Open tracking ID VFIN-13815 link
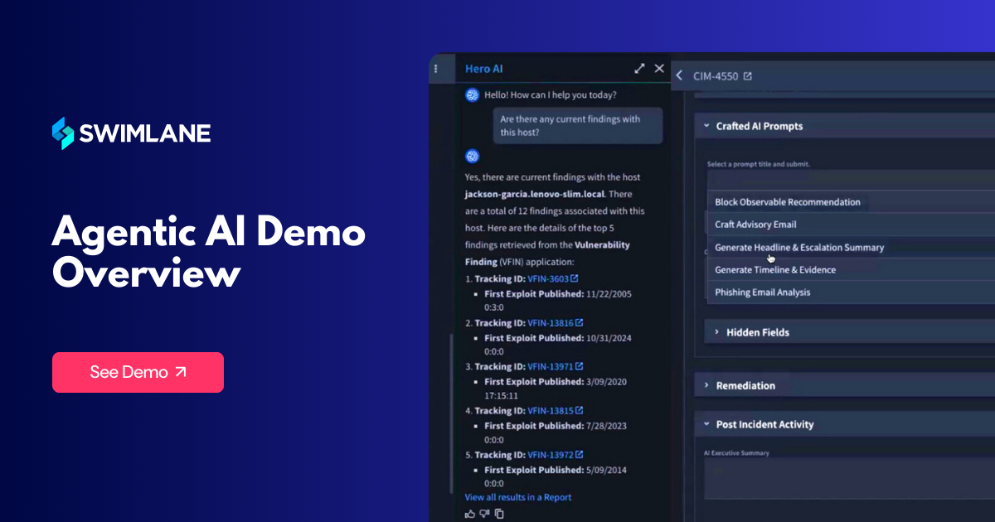The width and height of the screenshot is (995, 522). click(x=556, y=410)
